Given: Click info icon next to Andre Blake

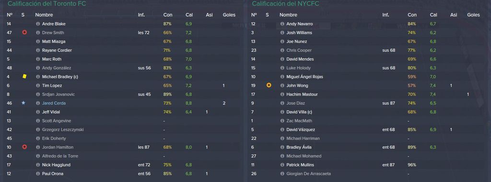Looking at the screenshot, I should pos(38,24).
